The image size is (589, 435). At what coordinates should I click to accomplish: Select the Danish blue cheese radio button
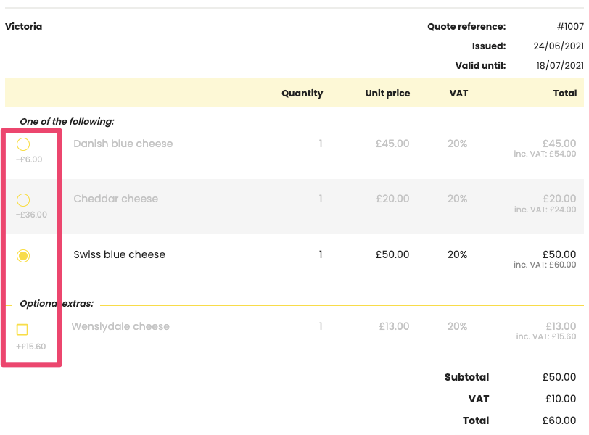coord(23,144)
